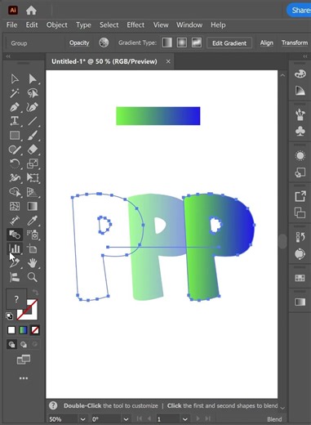
Task: Open zoom level 50% dropdown arrow
Action: point(83,419)
